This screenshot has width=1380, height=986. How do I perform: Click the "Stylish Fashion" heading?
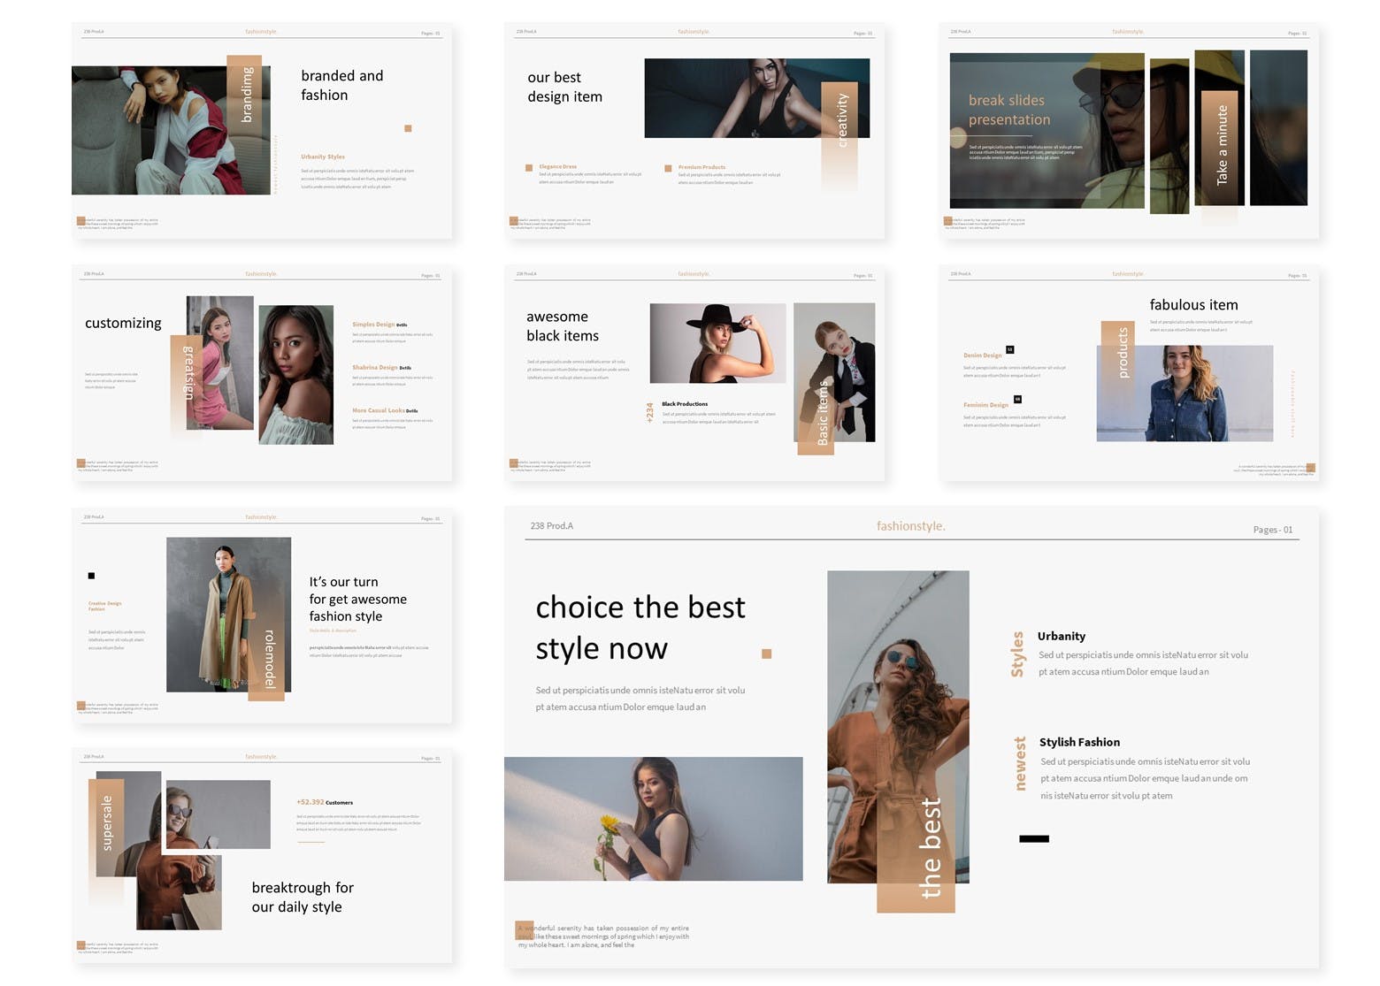tap(1079, 742)
